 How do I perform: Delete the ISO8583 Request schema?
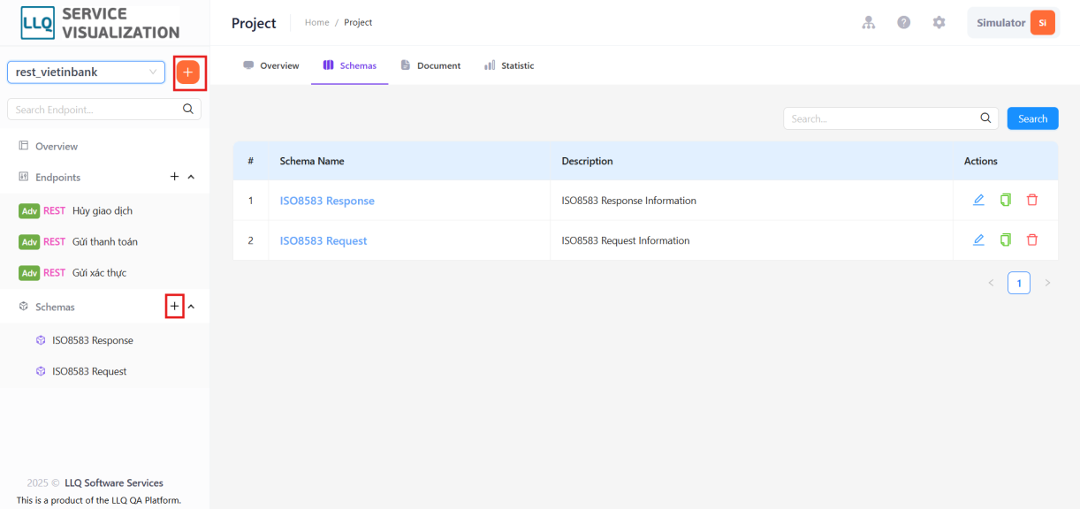click(1032, 239)
